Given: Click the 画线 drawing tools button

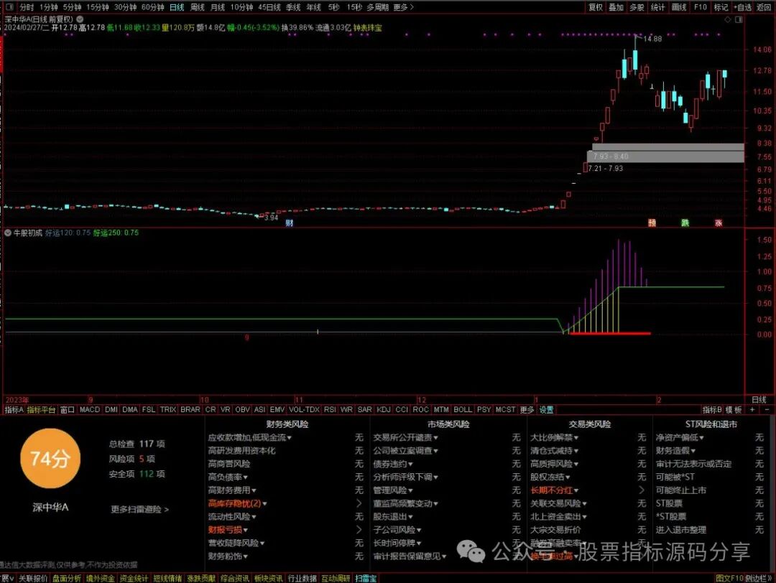Looking at the screenshot, I should point(679,7).
